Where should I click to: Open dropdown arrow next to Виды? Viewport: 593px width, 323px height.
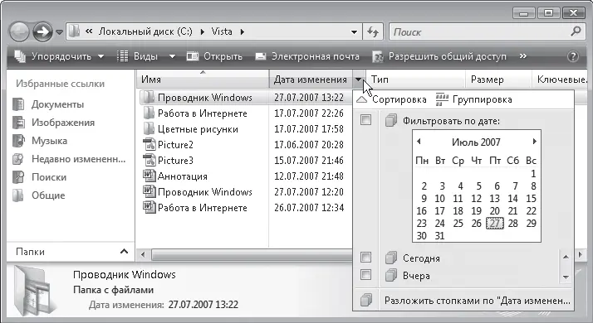tap(172, 56)
